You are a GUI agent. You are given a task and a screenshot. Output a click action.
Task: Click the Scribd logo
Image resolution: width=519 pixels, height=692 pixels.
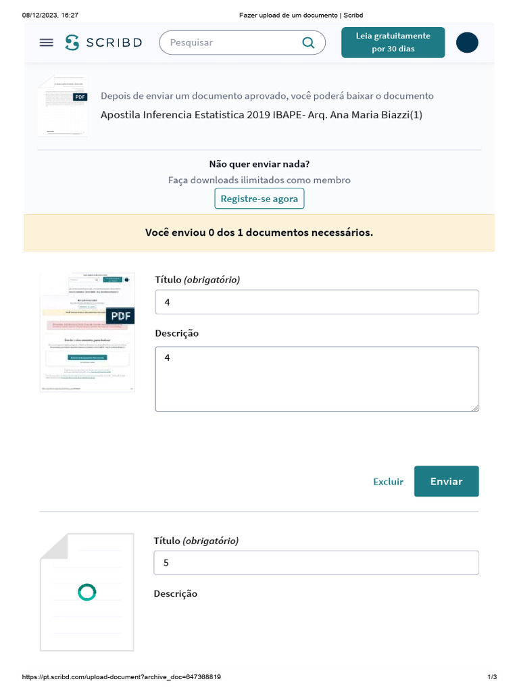coord(103,43)
